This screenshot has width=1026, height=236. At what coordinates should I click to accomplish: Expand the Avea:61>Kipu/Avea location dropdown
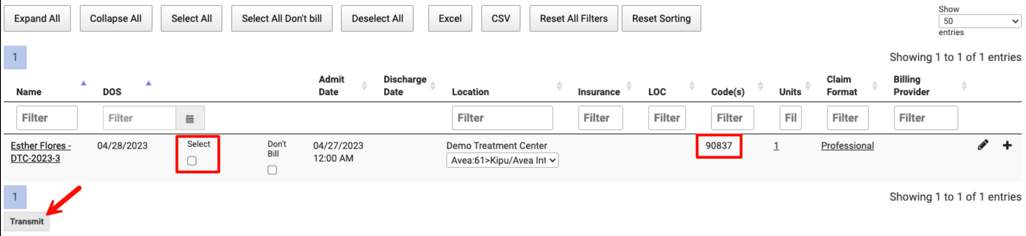[502, 161]
